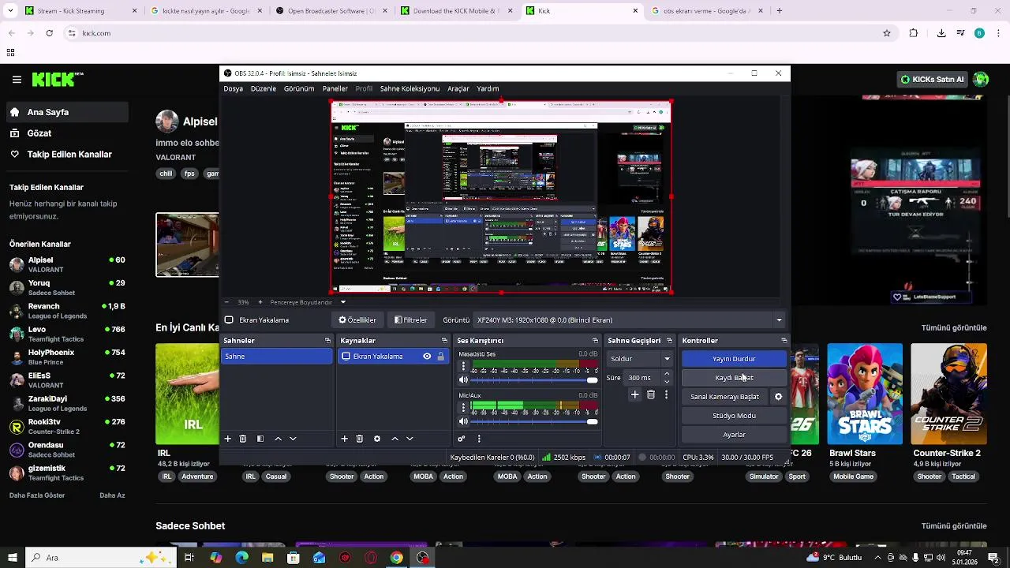The width and height of the screenshot is (1010, 568).
Task: Toggle visibility of Ekran Yakalama source
Action: pos(427,357)
